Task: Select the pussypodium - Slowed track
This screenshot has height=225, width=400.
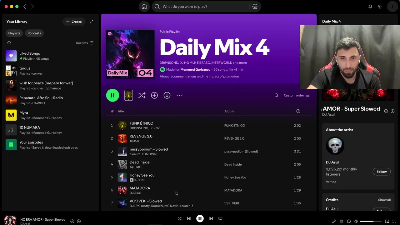Action: point(209,151)
